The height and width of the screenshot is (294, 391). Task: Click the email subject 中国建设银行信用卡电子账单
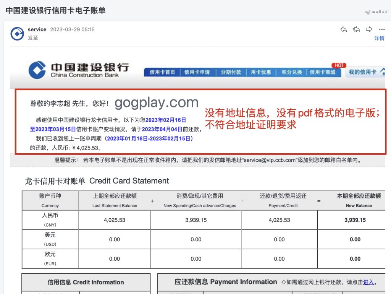(55, 10)
